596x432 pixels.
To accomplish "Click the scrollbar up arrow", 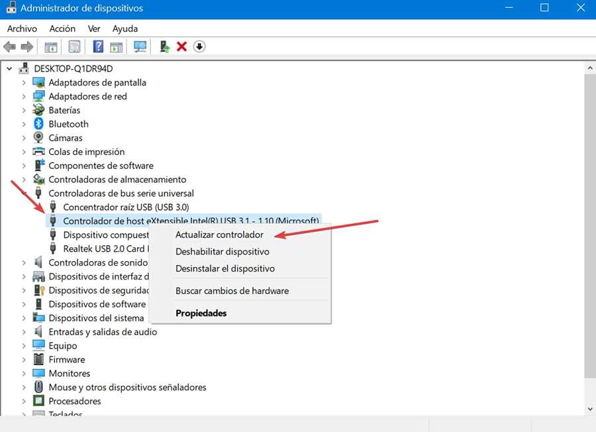I will pos(590,68).
